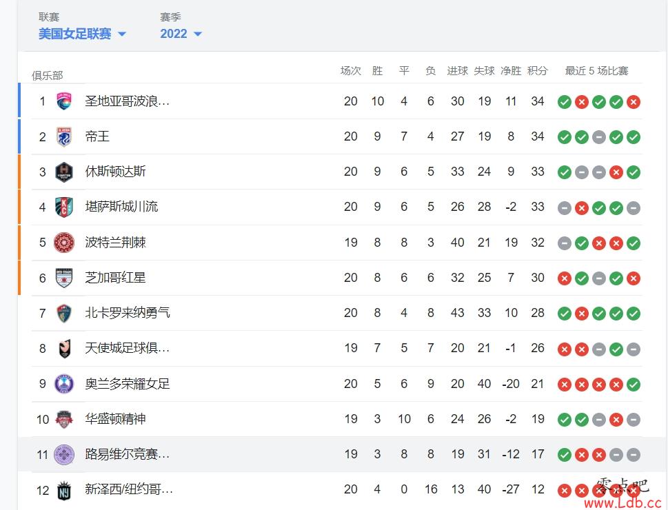Image resolution: width=668 pixels, height=510 pixels.
Task: Click the Washington Spirit crest icon
Action: [64, 419]
